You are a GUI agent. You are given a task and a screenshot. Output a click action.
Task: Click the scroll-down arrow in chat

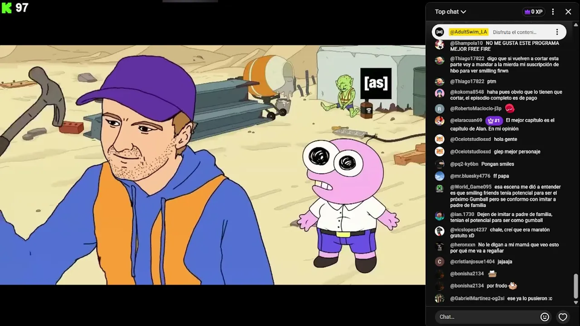(576, 302)
